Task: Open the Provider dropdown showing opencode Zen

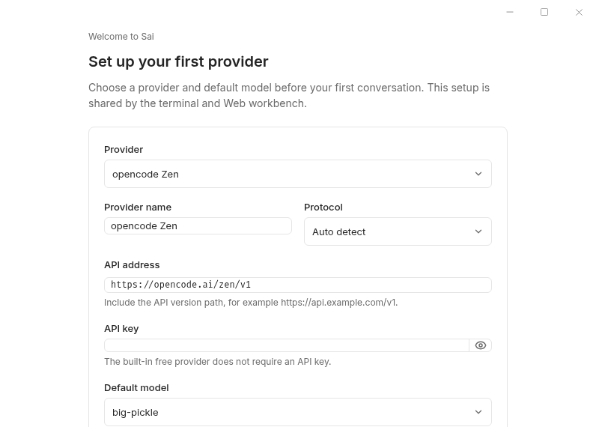Action: tap(297, 174)
